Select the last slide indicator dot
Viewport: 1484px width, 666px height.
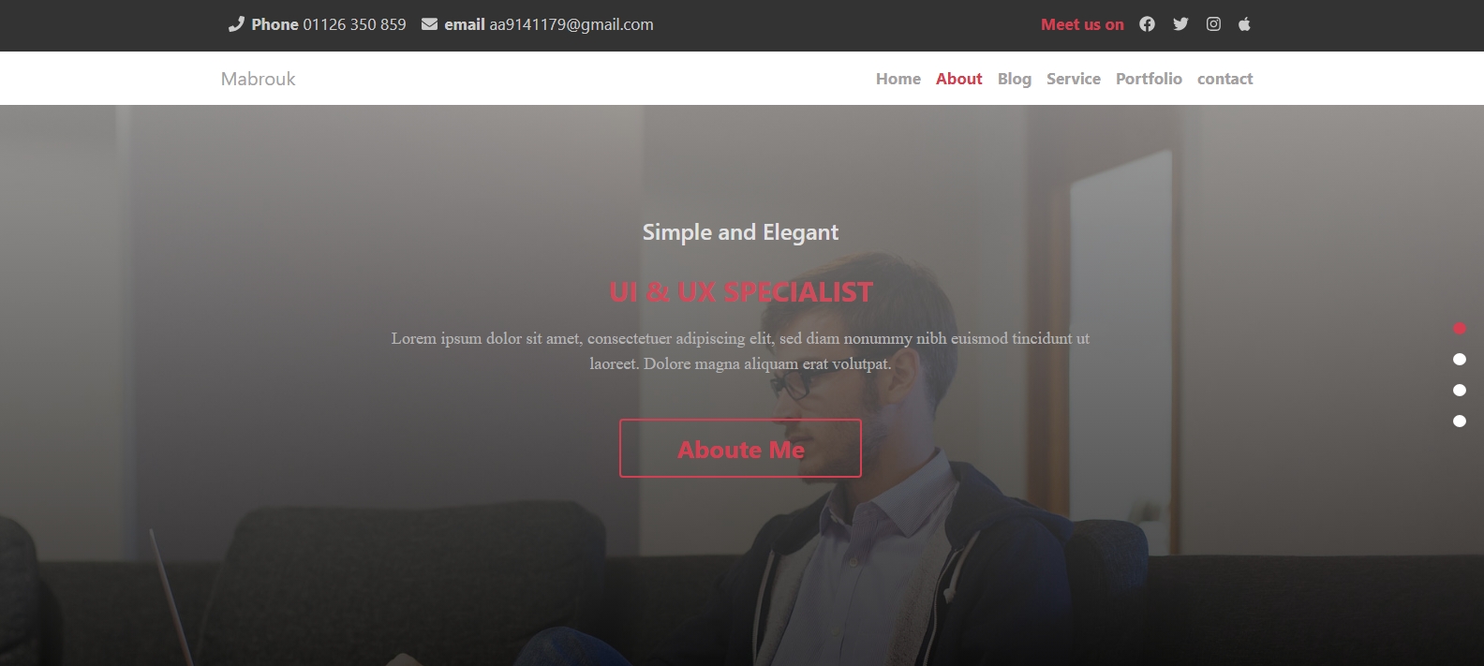coord(1460,421)
